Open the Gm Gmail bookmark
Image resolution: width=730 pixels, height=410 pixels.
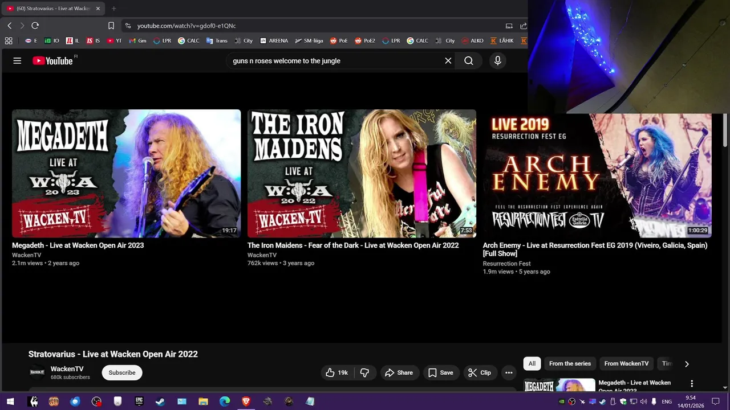click(137, 41)
